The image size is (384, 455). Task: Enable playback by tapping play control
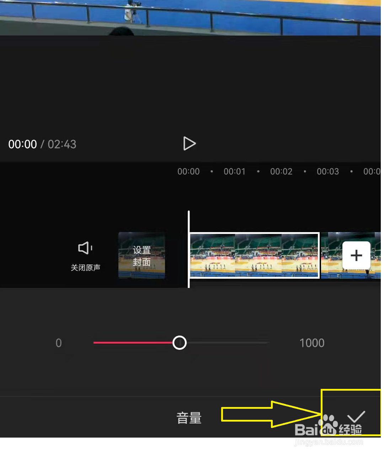point(189,144)
